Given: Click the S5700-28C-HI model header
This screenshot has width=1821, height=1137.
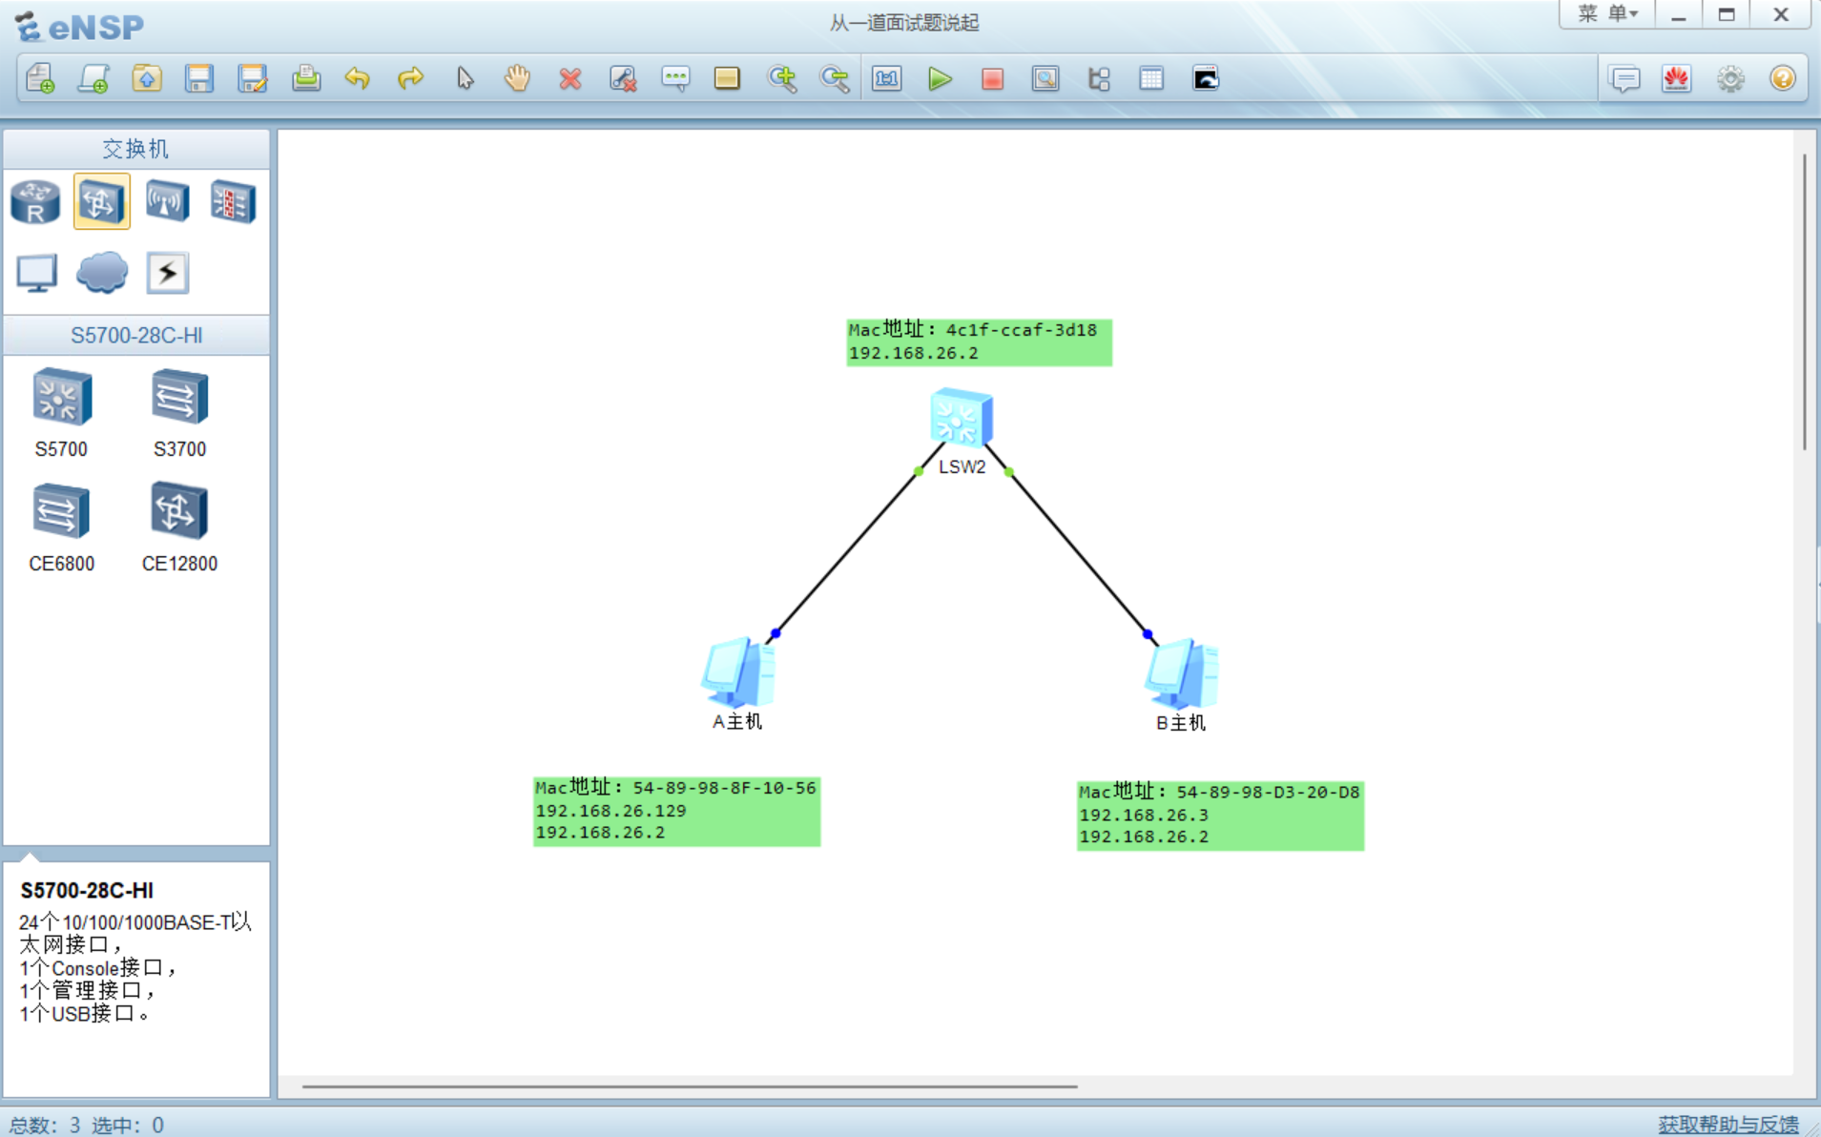Looking at the screenshot, I should coord(136,336).
